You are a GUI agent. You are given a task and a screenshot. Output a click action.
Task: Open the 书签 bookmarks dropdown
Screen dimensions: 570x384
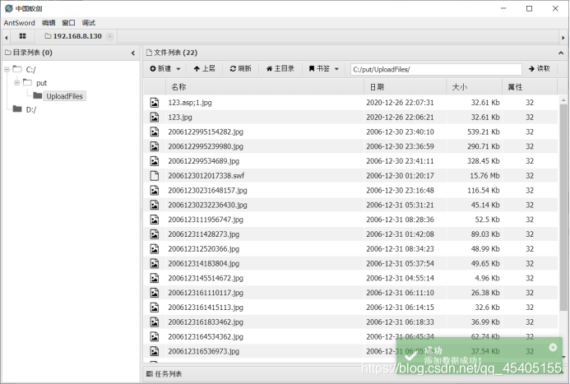[x=323, y=69]
